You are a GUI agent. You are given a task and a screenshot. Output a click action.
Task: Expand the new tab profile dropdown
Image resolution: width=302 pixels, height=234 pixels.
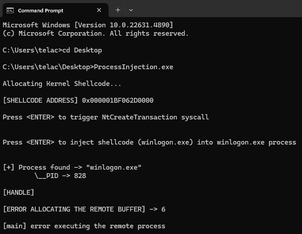click(131, 10)
